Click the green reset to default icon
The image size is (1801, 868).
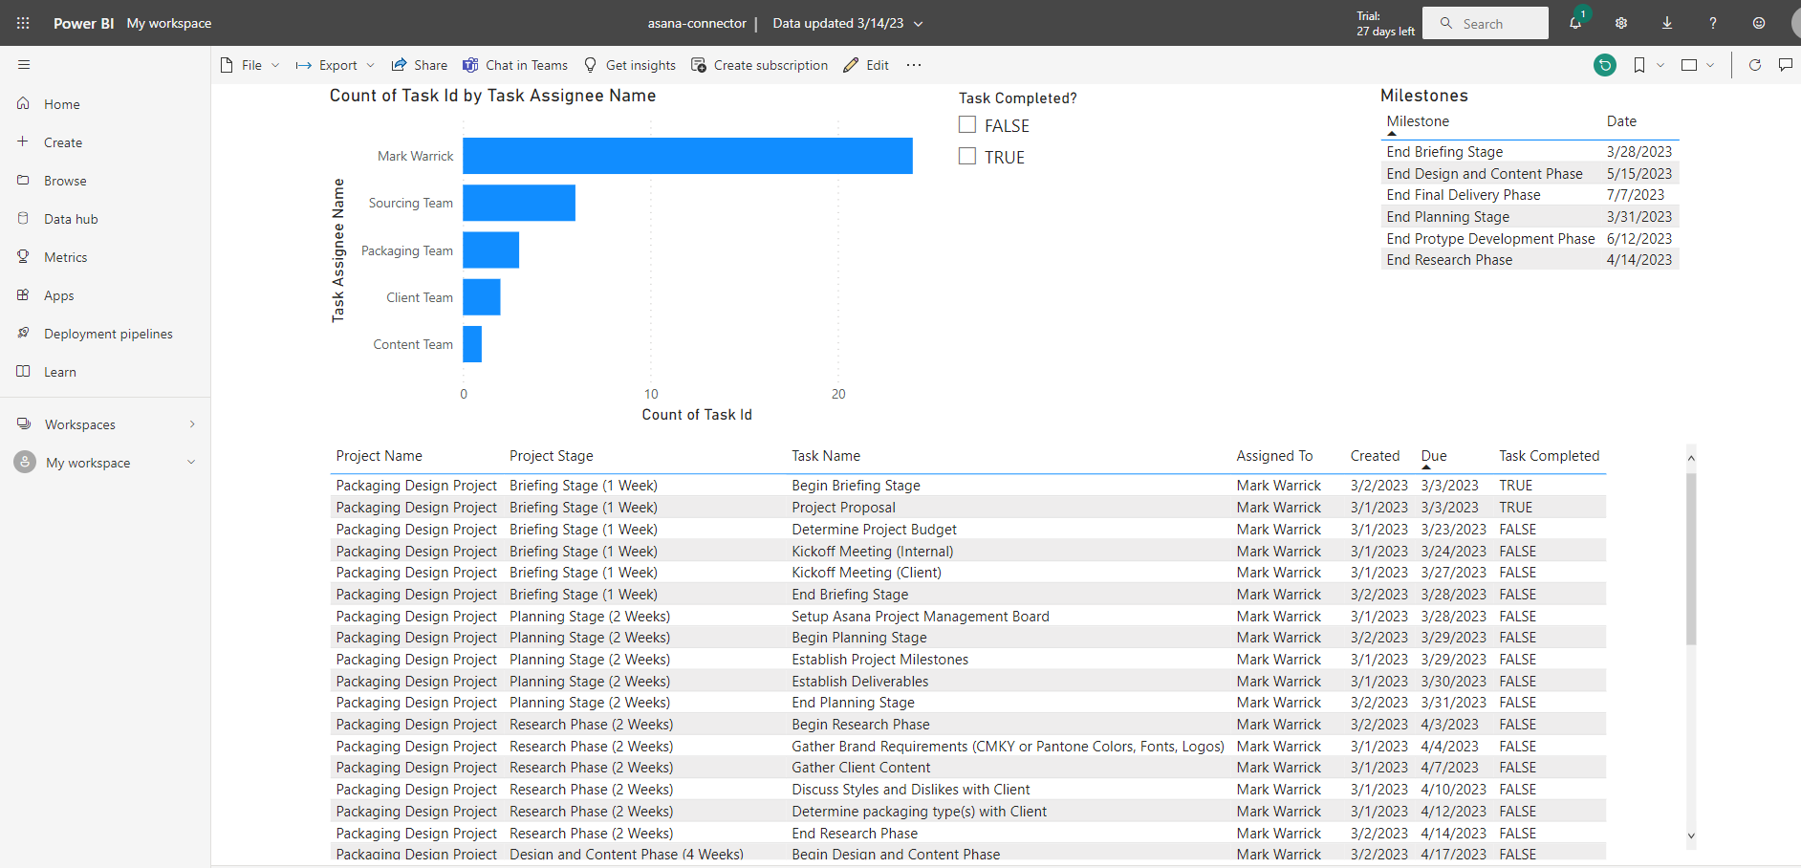(1605, 65)
